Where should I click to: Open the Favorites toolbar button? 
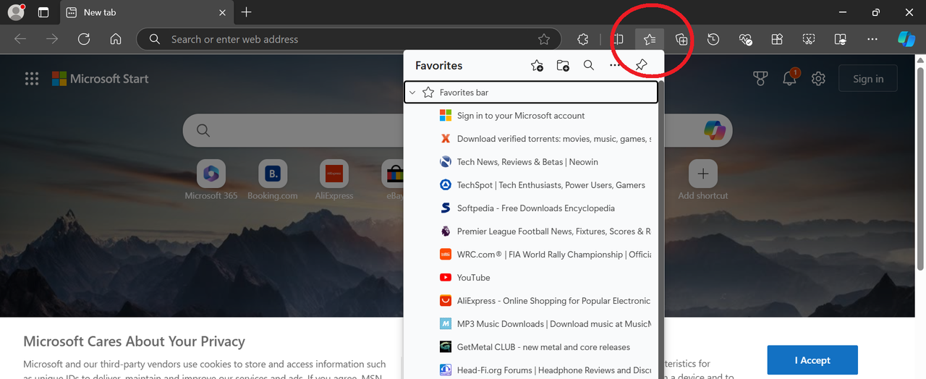pyautogui.click(x=650, y=40)
